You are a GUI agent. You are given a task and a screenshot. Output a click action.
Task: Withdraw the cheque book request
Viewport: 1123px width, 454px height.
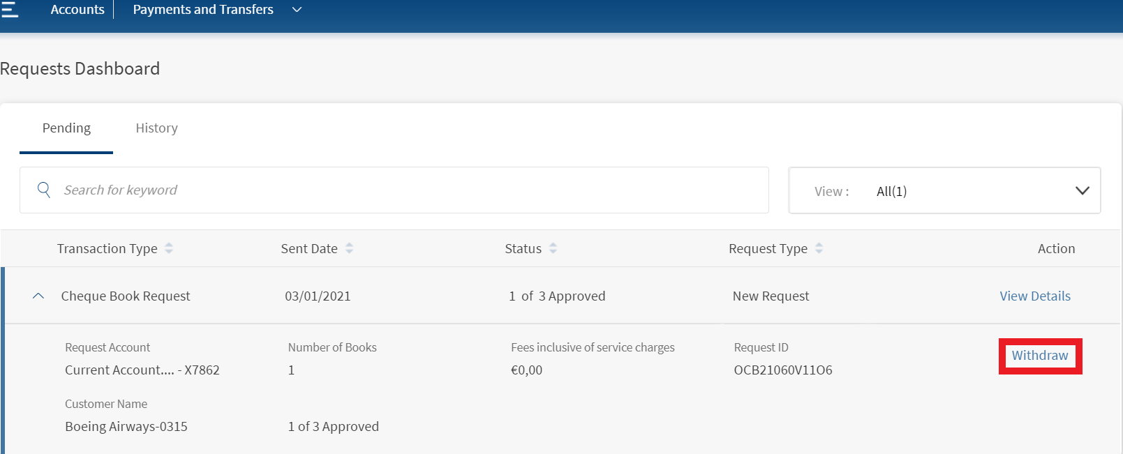(1039, 356)
